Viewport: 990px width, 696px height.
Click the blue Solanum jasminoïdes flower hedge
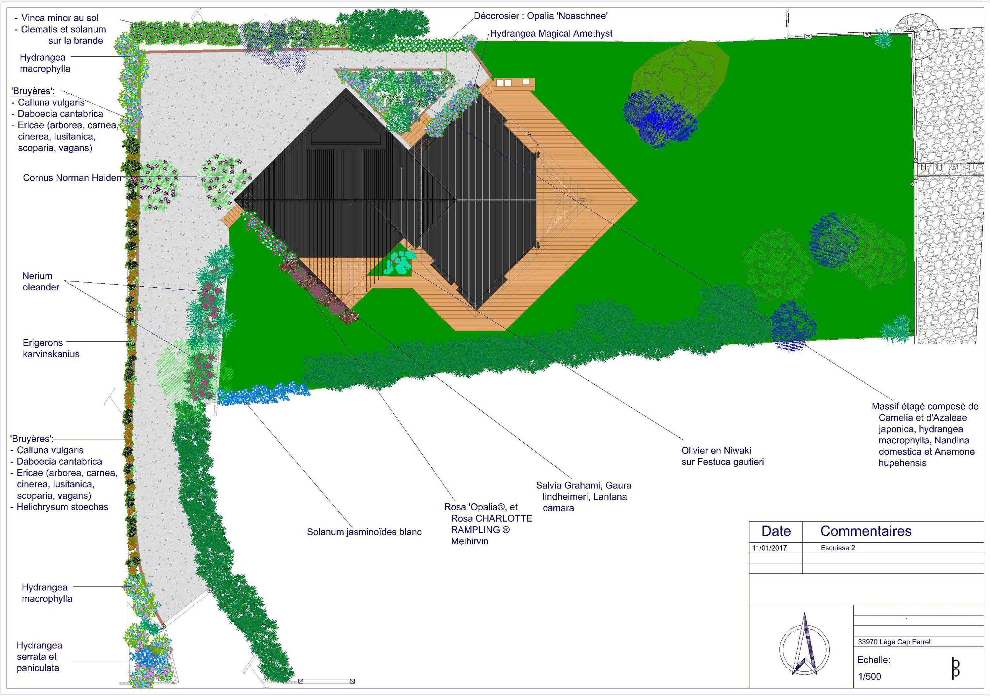click(x=263, y=394)
